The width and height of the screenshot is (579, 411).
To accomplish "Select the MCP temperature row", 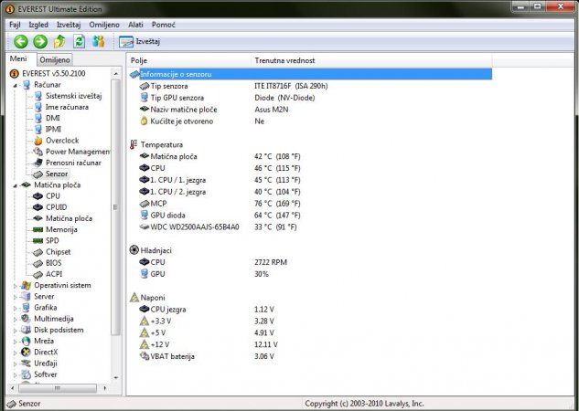I will point(311,204).
